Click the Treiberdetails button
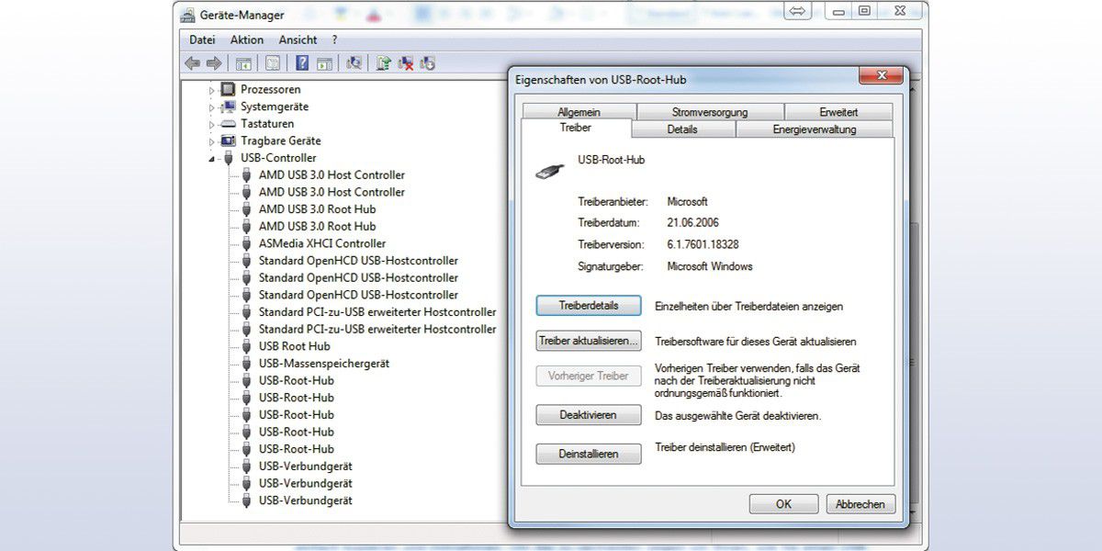 click(x=589, y=306)
